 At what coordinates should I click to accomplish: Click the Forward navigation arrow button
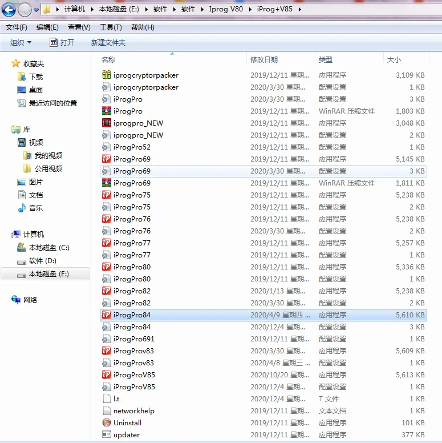click(x=25, y=10)
